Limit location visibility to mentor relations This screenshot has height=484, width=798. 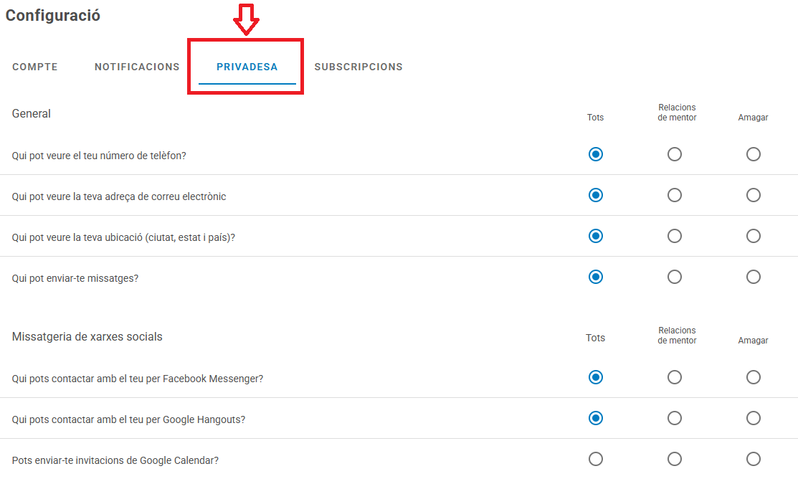click(x=674, y=236)
